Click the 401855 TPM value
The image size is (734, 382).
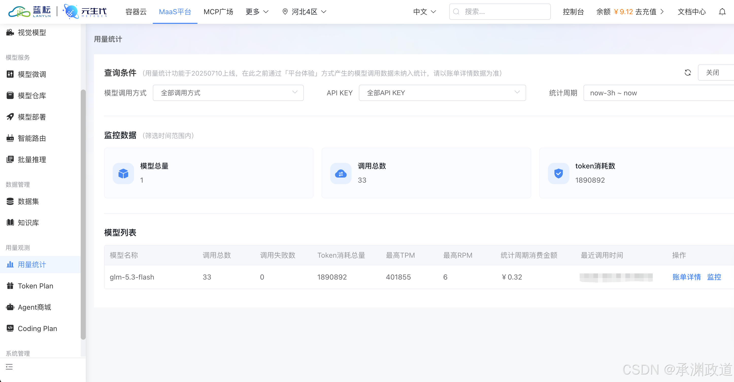tap(398, 277)
